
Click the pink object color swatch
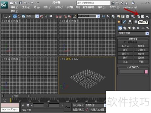[146, 72]
